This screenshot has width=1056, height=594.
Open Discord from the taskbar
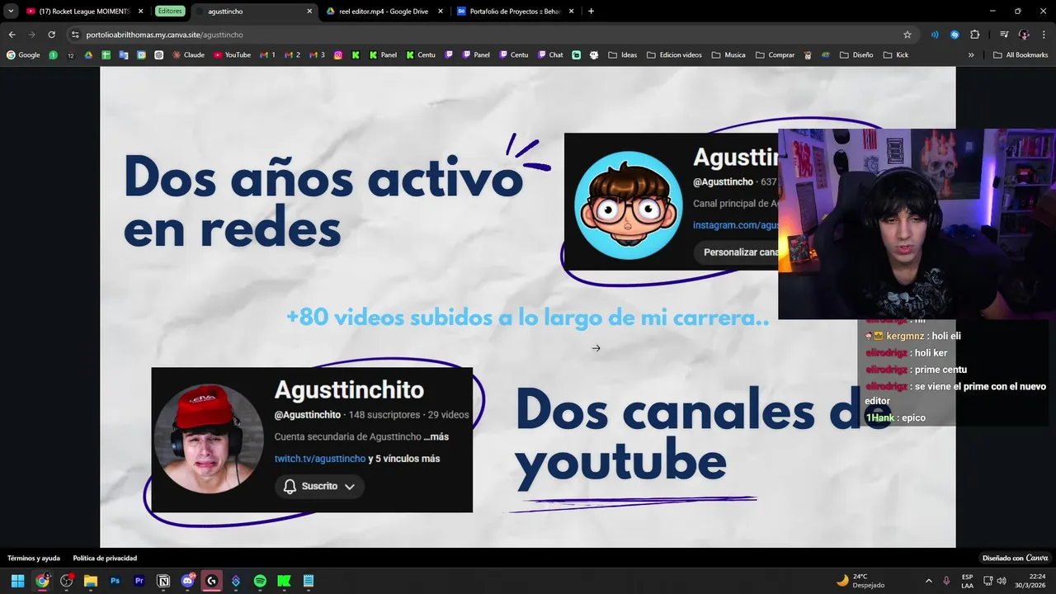(x=187, y=581)
